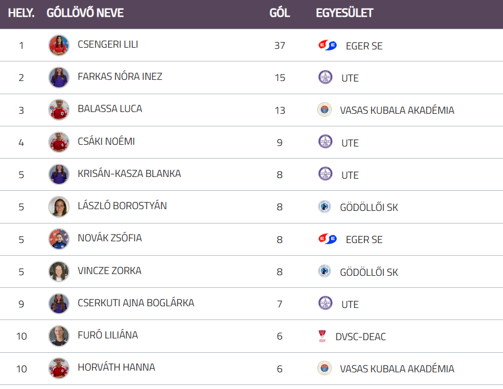Viewport: 503px width, 389px height.
Task: Click the HELY. column header
Action: 21,13
